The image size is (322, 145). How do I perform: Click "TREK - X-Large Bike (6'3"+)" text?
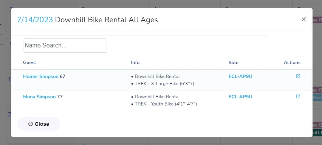(164, 84)
